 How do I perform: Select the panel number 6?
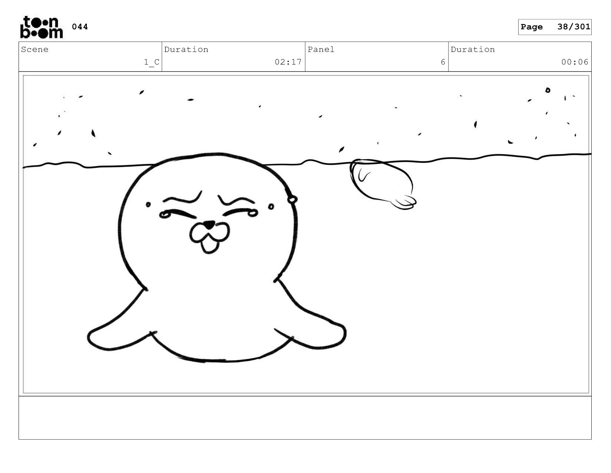pos(442,62)
